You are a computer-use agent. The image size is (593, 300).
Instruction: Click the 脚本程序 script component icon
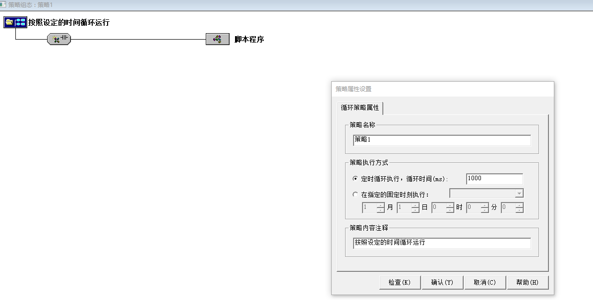tap(217, 39)
